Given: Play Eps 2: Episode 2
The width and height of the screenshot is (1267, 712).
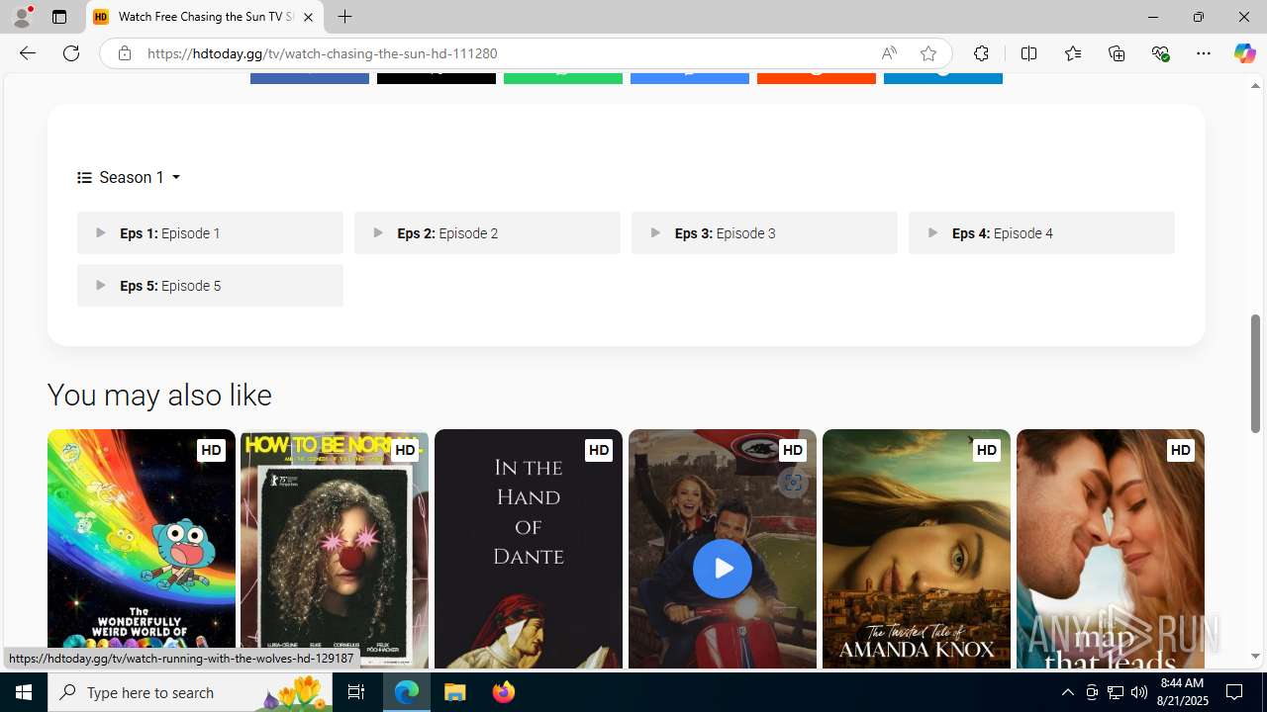Looking at the screenshot, I should (487, 233).
